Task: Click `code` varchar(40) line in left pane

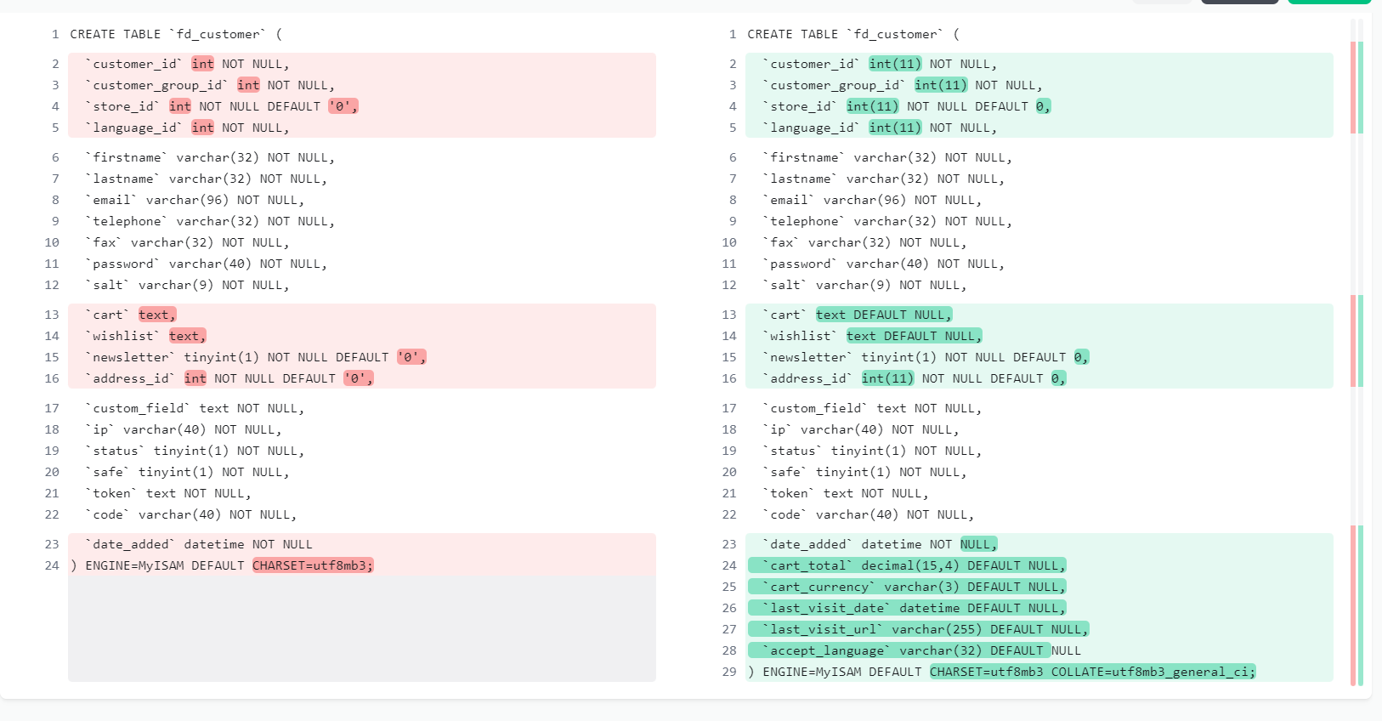Action: (191, 514)
